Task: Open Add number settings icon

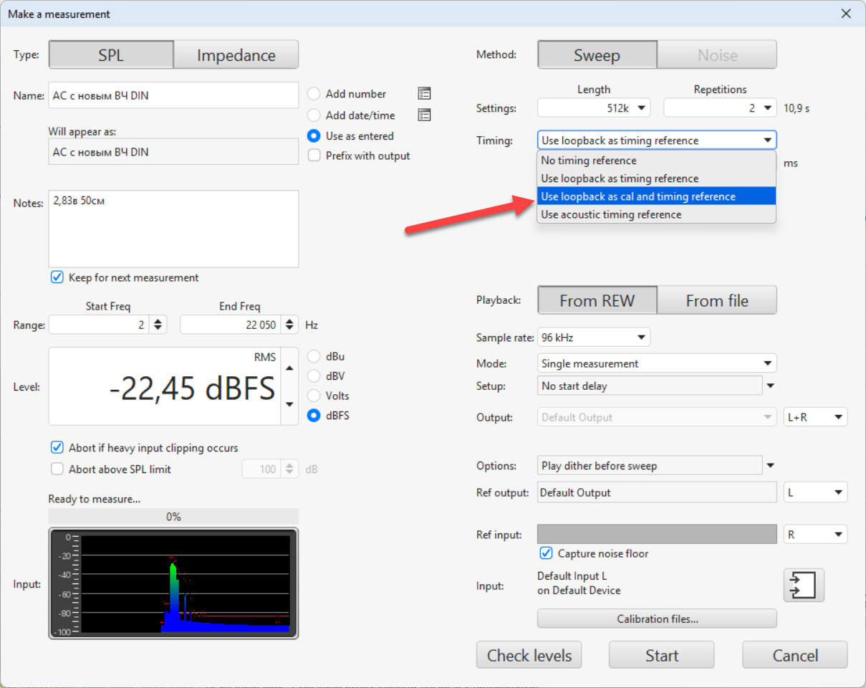Action: pyautogui.click(x=424, y=94)
